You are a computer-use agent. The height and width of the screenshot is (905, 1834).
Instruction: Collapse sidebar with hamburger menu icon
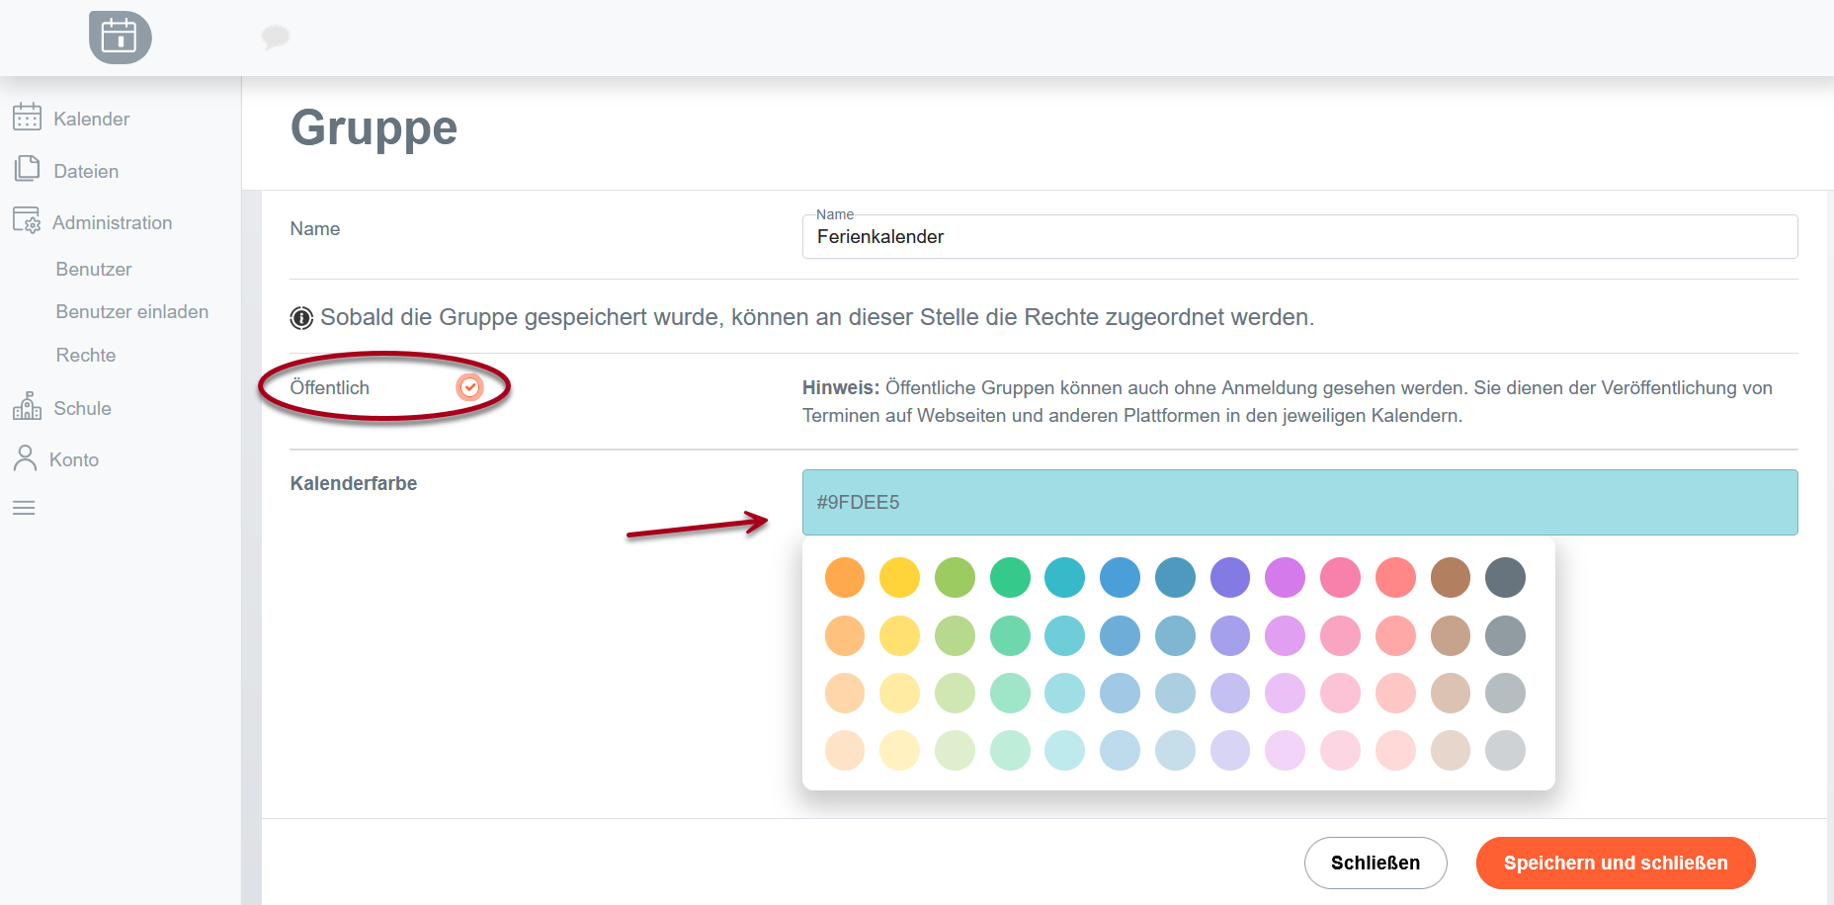coord(24,508)
